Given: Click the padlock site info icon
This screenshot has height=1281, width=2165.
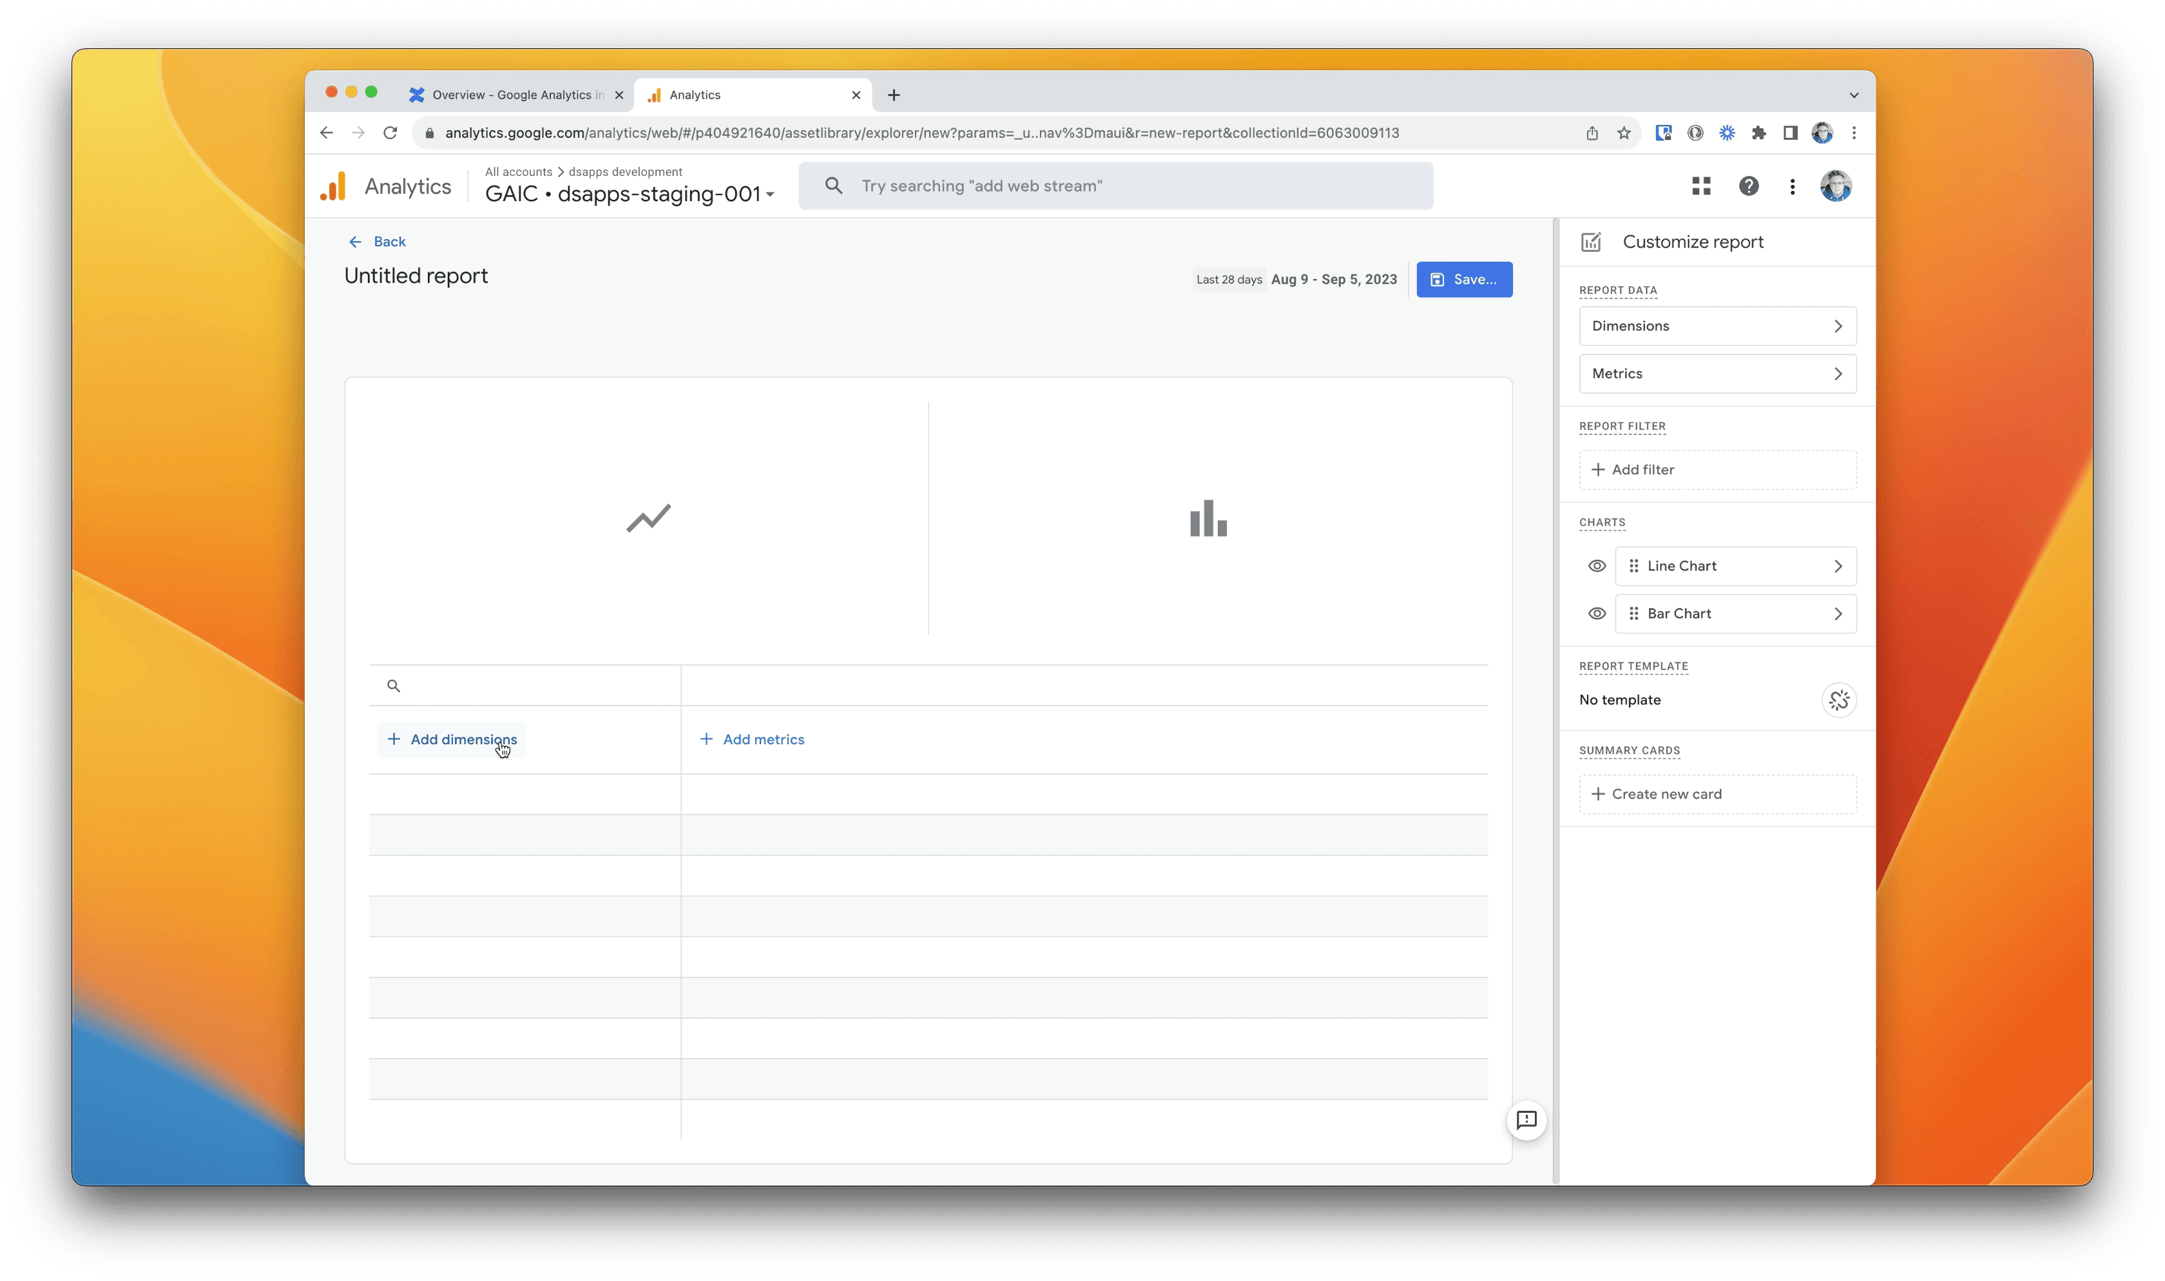Looking at the screenshot, I should (x=430, y=133).
